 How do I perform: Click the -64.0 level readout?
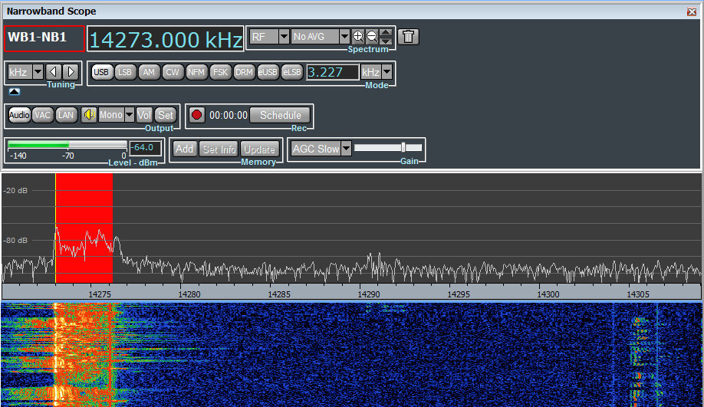[x=145, y=148]
